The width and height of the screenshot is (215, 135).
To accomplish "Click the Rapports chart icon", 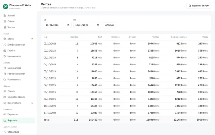I will click(x=5, y=120).
